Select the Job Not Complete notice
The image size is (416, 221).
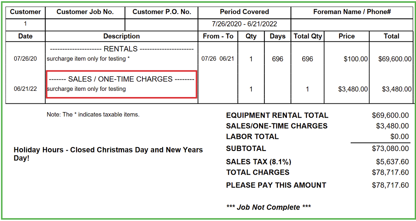(x=268, y=207)
